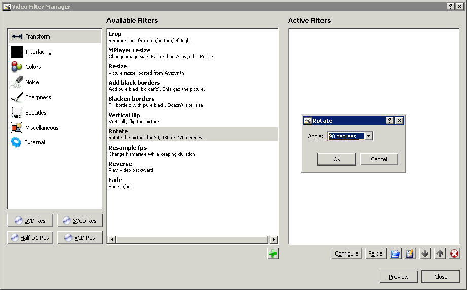
Task: Click the Half D1 Res button
Action: click(30, 238)
